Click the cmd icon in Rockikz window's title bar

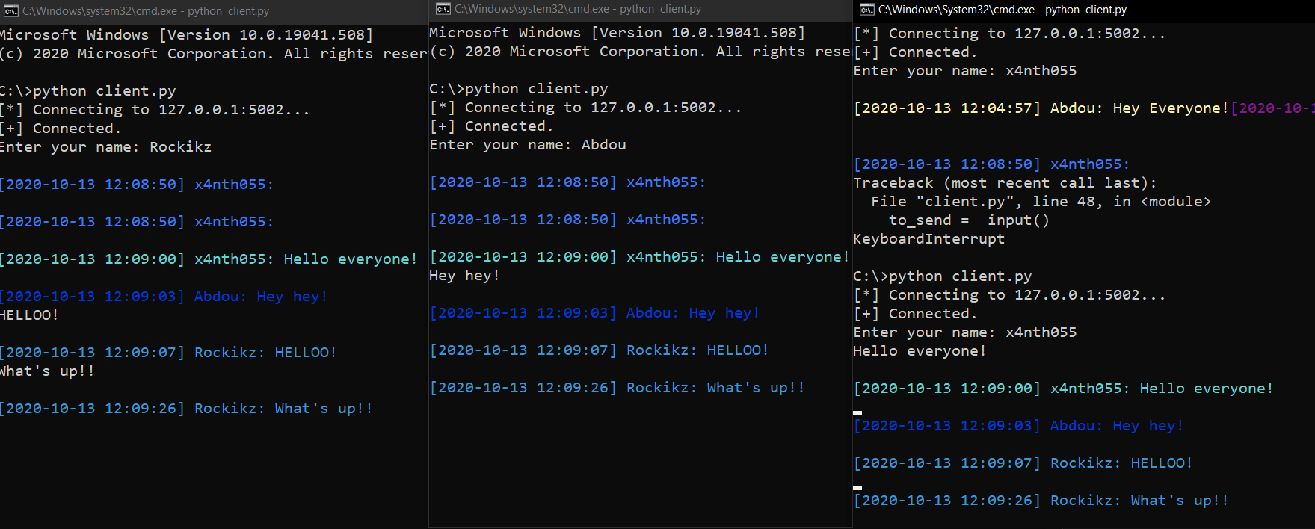pyautogui.click(x=10, y=11)
